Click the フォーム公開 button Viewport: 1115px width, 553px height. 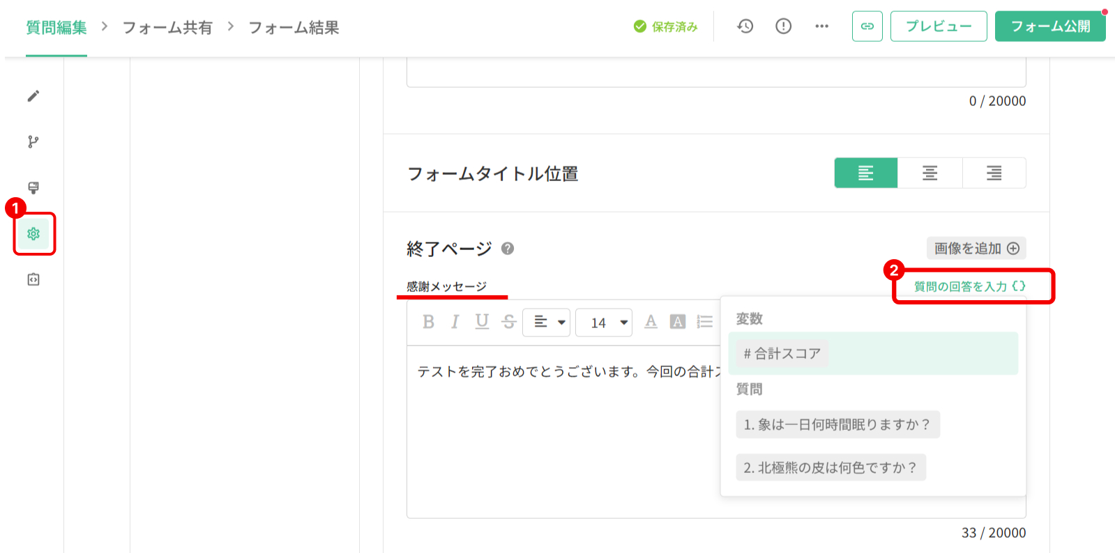[1050, 26]
